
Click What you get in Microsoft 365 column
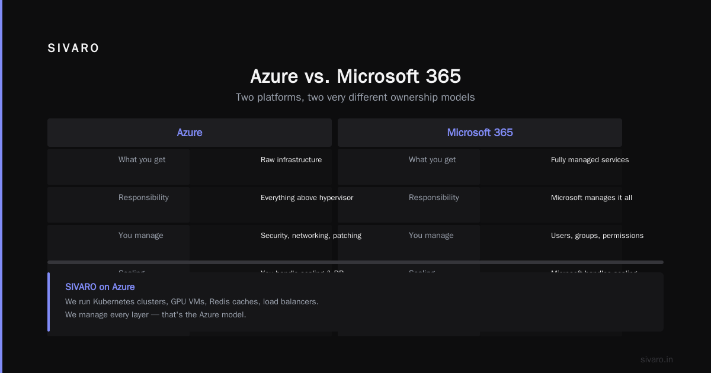point(433,160)
